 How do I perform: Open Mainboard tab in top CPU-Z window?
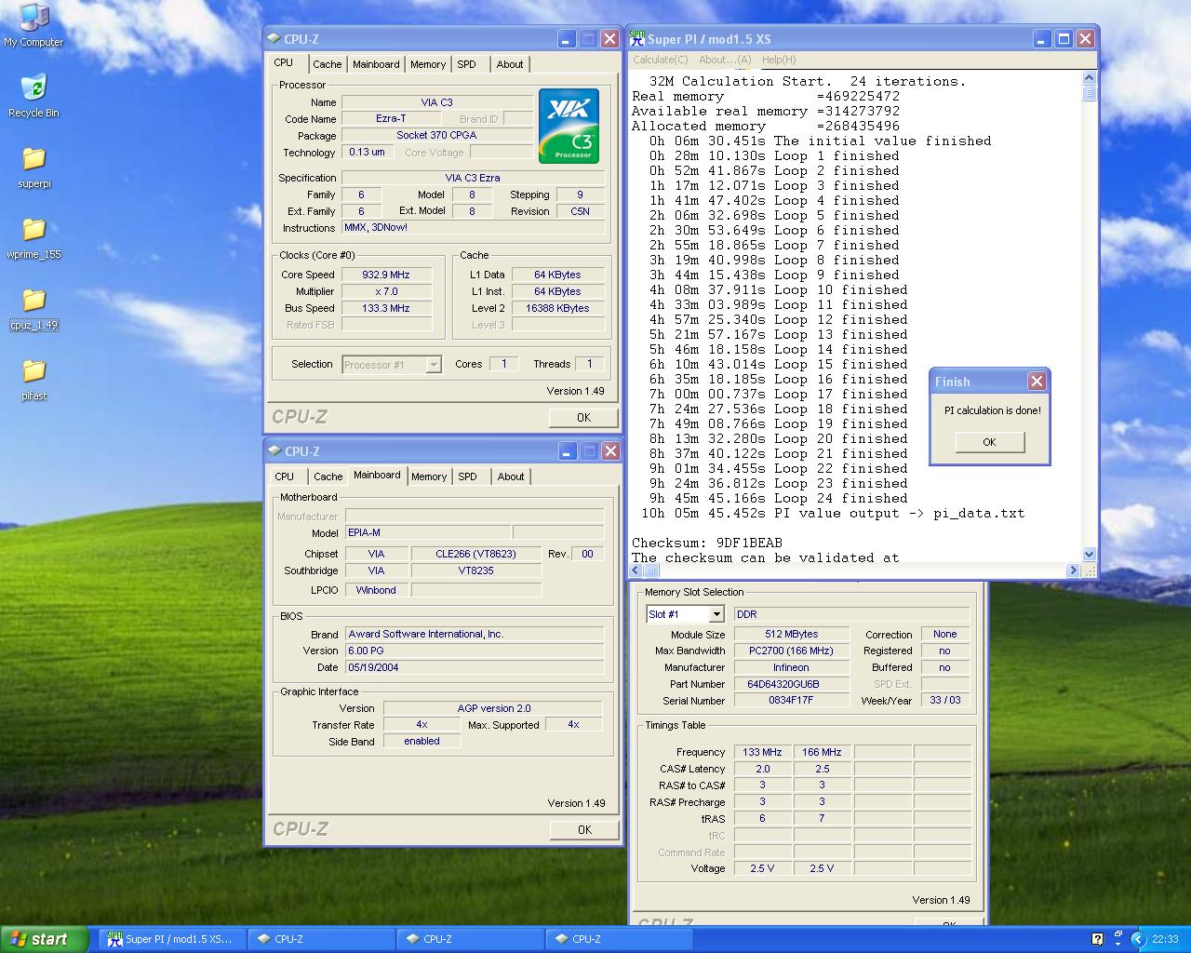[x=376, y=64]
